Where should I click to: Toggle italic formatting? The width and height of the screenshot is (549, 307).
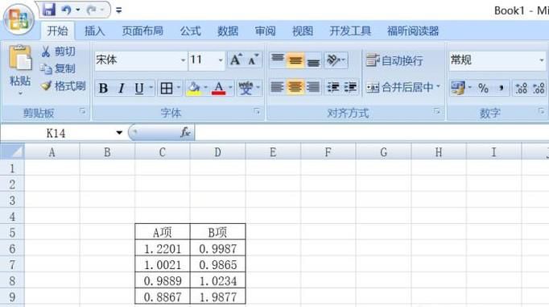point(121,89)
